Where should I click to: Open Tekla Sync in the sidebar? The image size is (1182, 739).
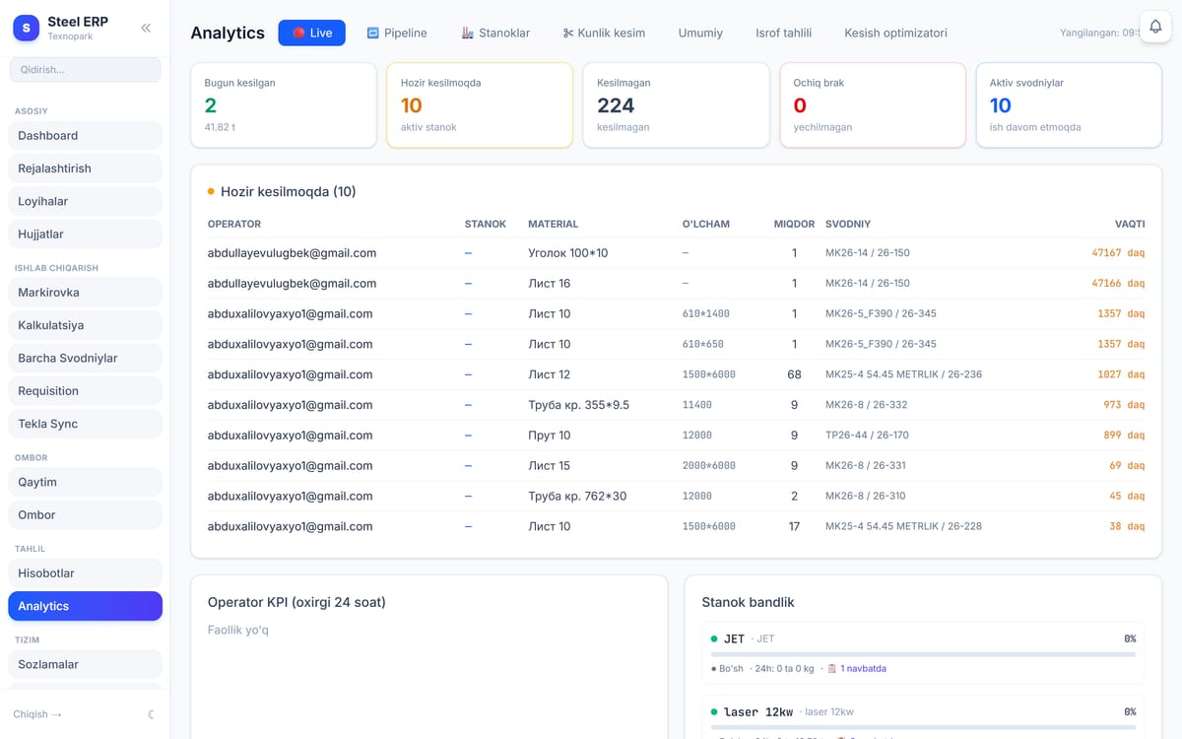(x=85, y=424)
